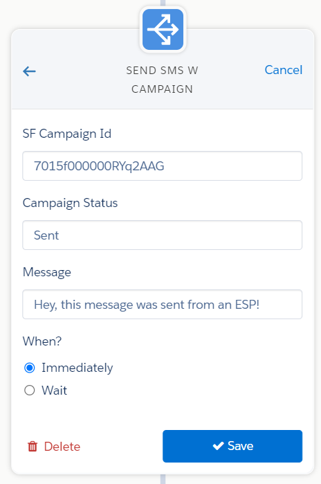
Task: Click the Campaign Status label
Action: click(70, 203)
